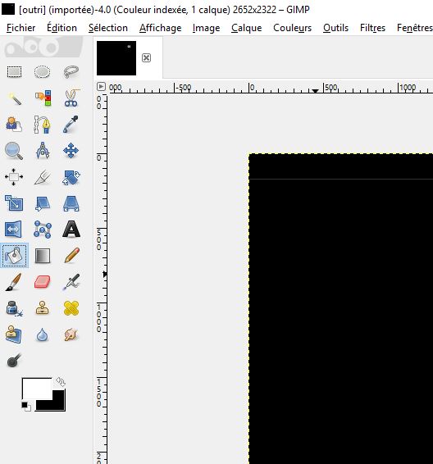433x464 pixels.
Task: Open the Couleurs menu
Action: click(293, 28)
